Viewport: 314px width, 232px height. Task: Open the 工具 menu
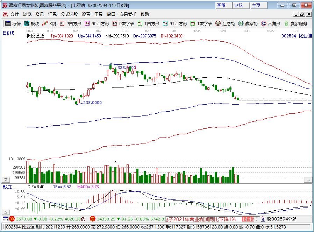tap(99, 14)
